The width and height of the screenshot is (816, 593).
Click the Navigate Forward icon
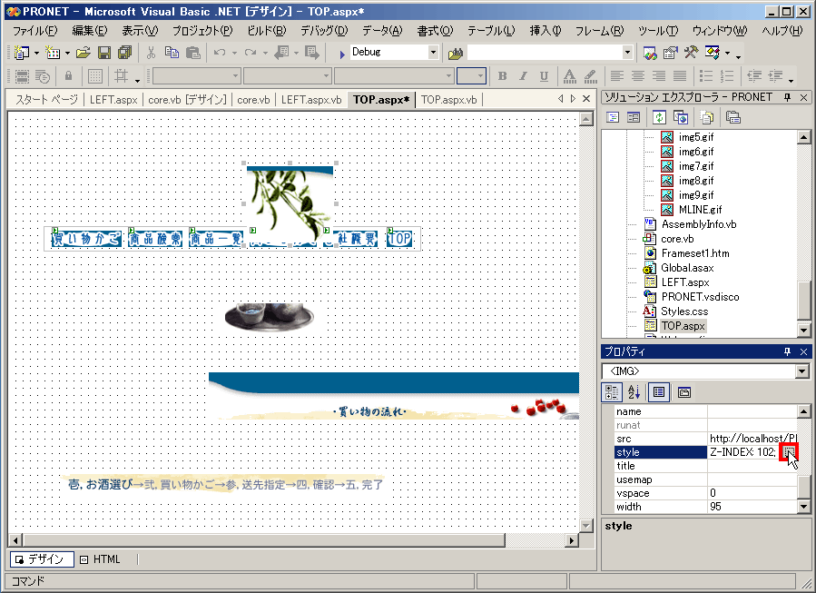(311, 52)
